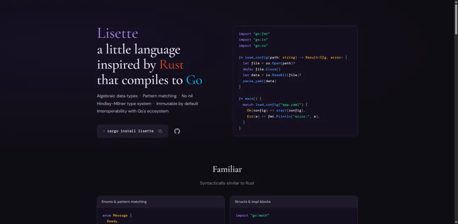458x224 pixels.
Task: Click the fn load_config function signature line
Action: pos(293,58)
